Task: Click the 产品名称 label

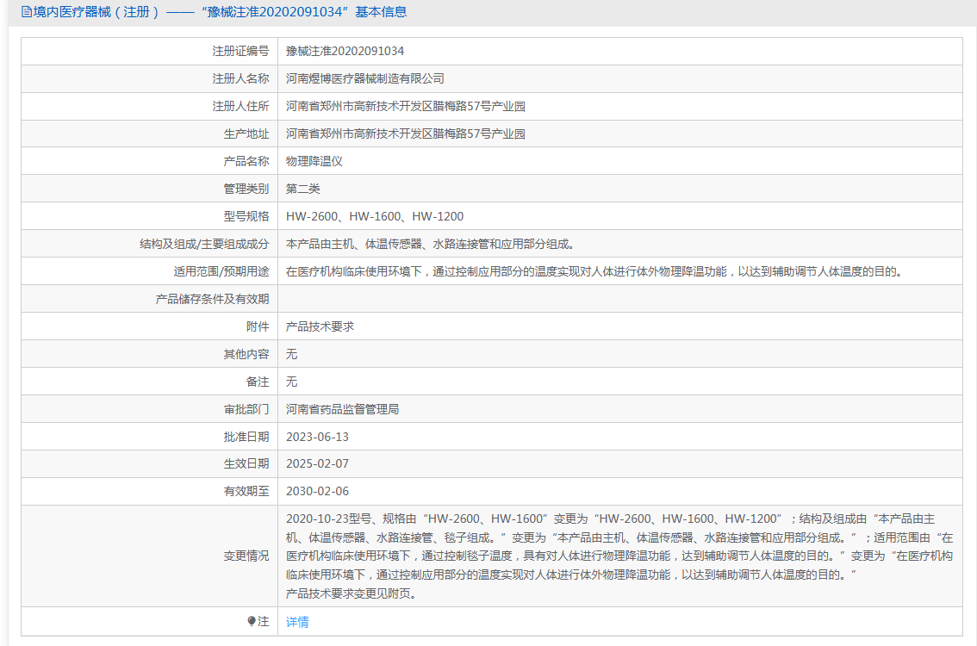Action: [x=246, y=161]
